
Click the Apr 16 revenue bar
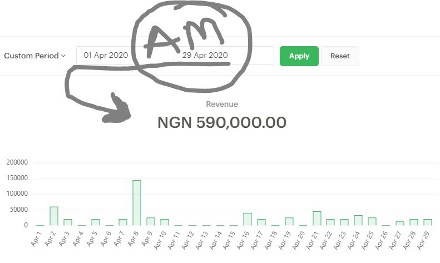point(248,219)
